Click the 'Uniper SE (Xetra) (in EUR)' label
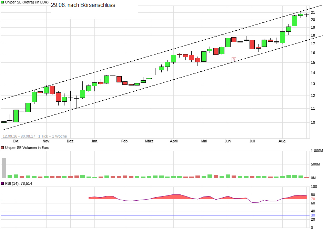The image size is (324, 231). coord(27,2)
